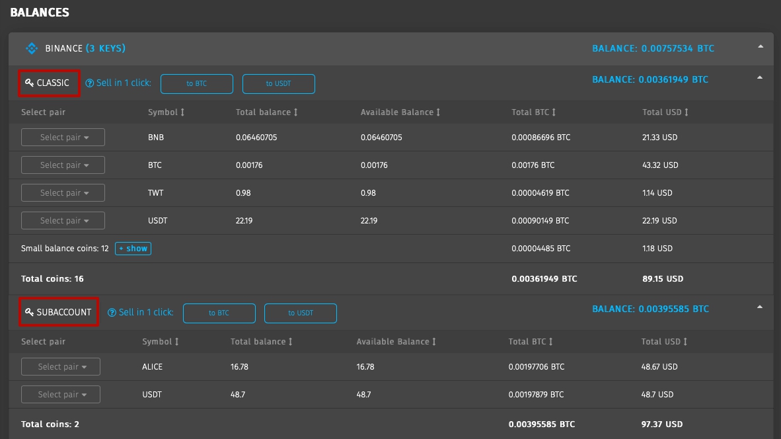This screenshot has width=781, height=439.
Task: Click the Classic header balance 0.00361949 BTC
Action: (650, 79)
